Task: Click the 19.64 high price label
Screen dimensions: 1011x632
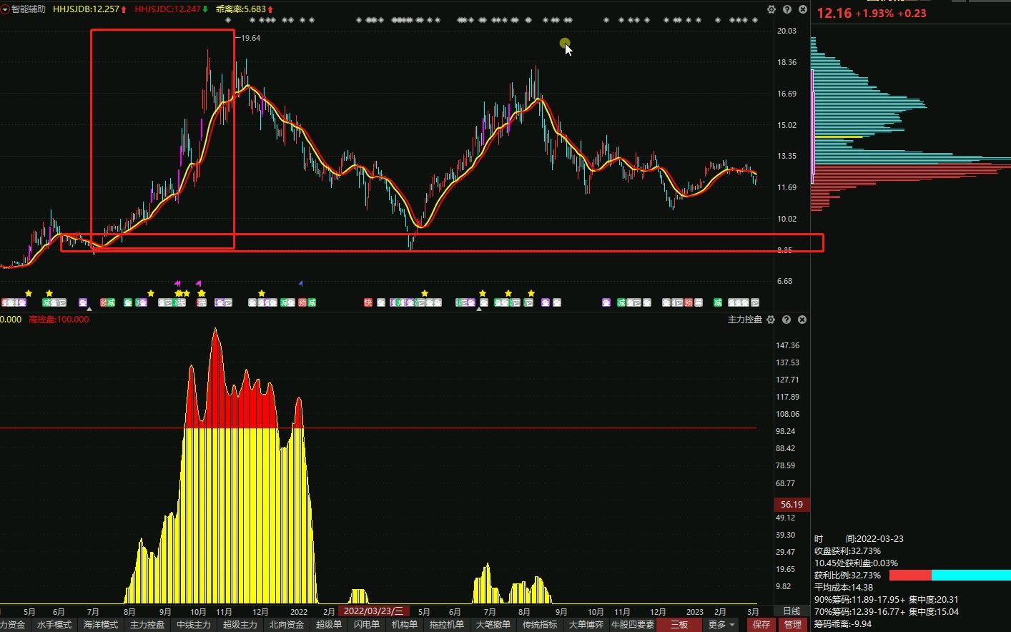Action: (x=251, y=39)
